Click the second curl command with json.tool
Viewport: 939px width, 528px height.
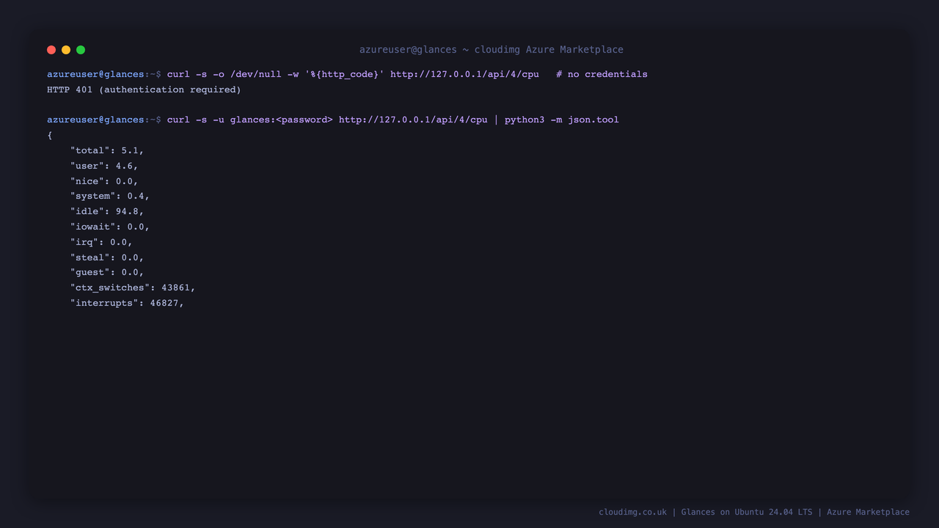393,120
